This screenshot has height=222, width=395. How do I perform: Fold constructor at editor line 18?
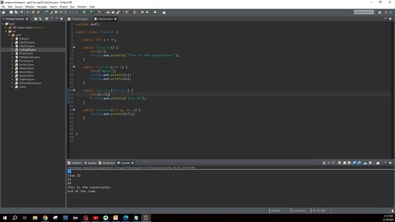click(x=74, y=91)
